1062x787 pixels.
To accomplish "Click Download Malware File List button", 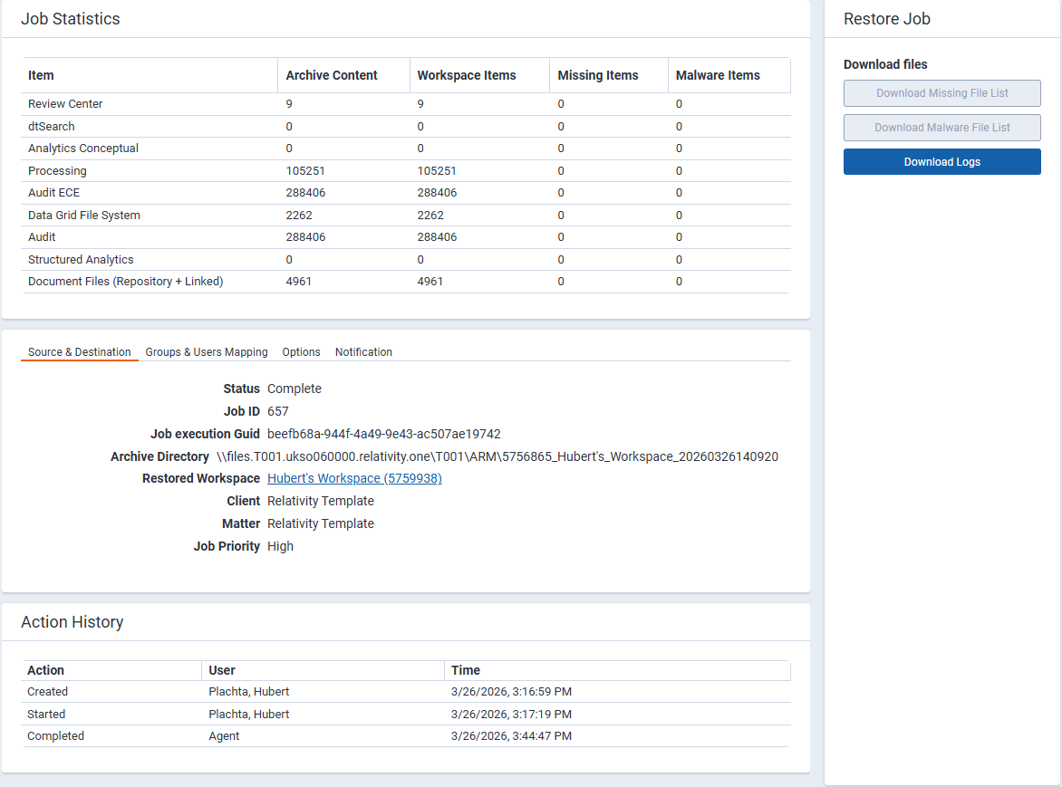I will pyautogui.click(x=941, y=127).
